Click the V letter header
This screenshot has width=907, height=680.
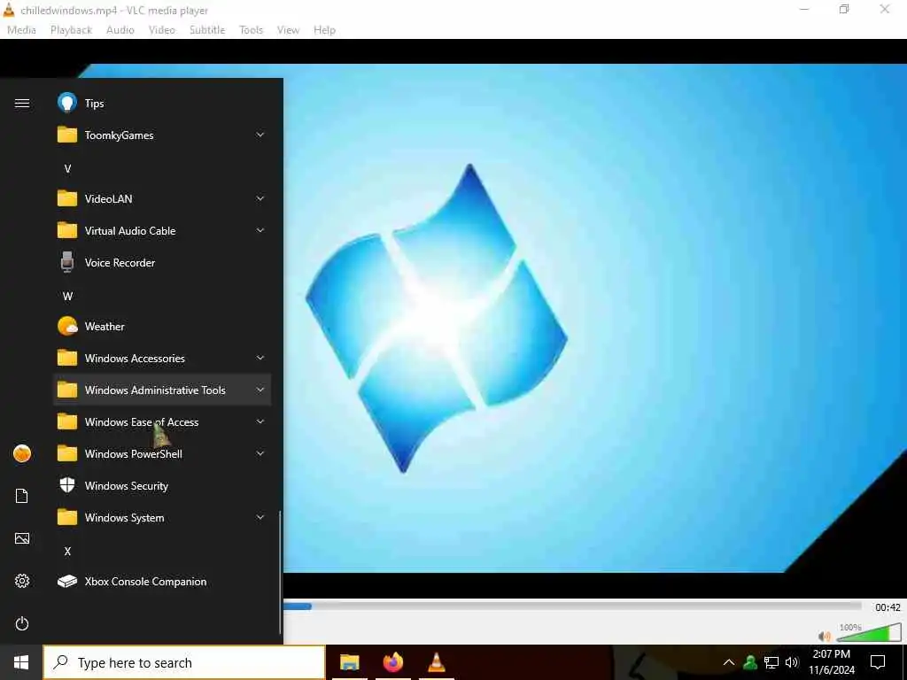[x=67, y=168]
